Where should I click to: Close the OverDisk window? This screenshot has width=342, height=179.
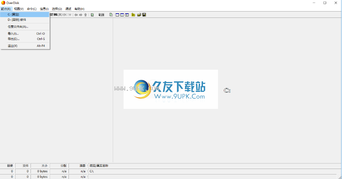(x=336, y=3)
